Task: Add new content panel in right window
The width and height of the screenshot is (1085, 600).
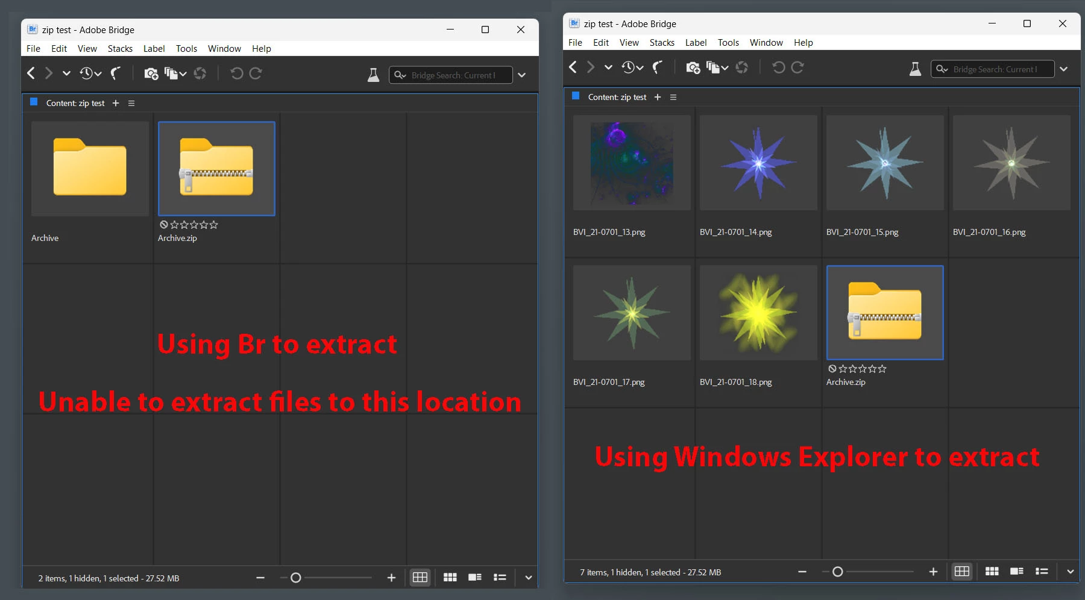Action: coord(658,97)
